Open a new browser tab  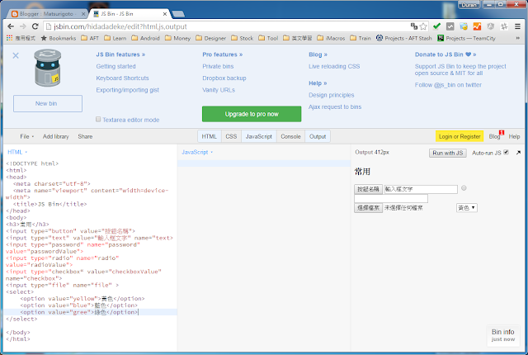178,14
